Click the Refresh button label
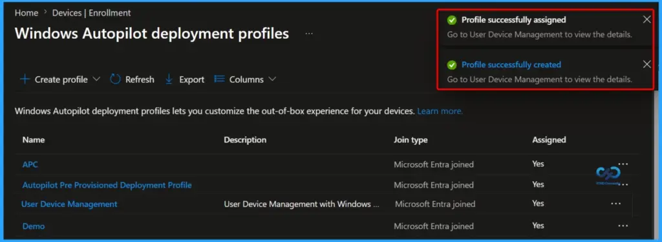 pos(140,80)
